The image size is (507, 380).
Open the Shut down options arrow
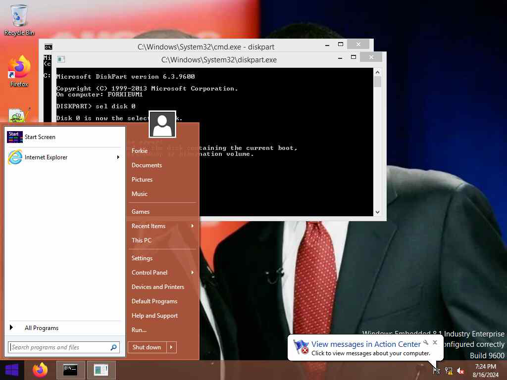pos(171,347)
